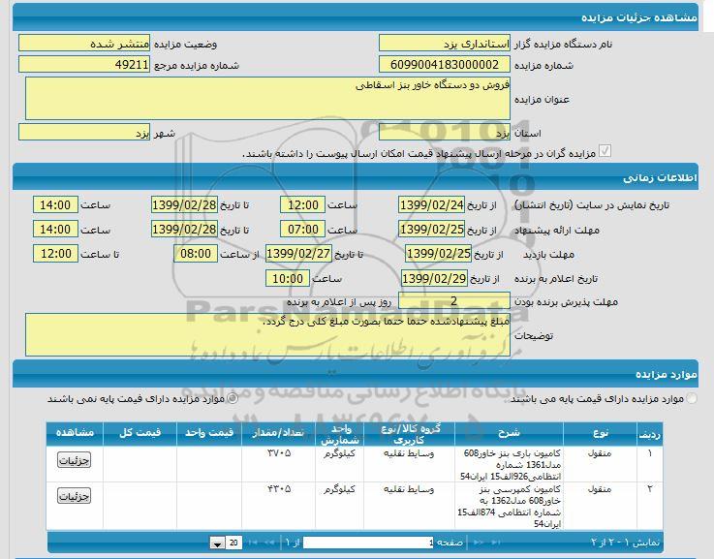
Task: Go to the first page in the table pager
Action: point(495,543)
